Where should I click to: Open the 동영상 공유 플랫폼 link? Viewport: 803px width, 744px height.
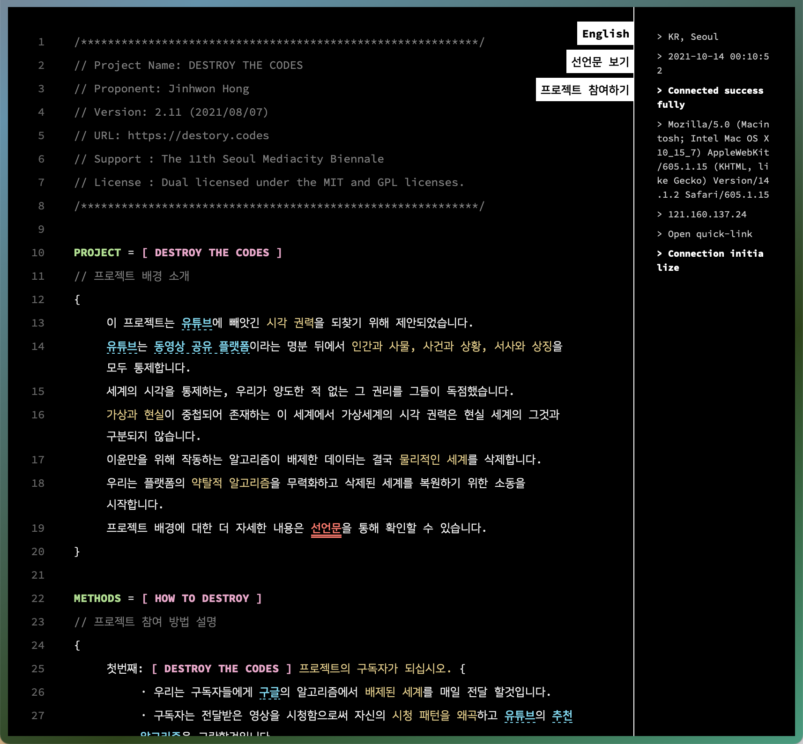point(201,346)
